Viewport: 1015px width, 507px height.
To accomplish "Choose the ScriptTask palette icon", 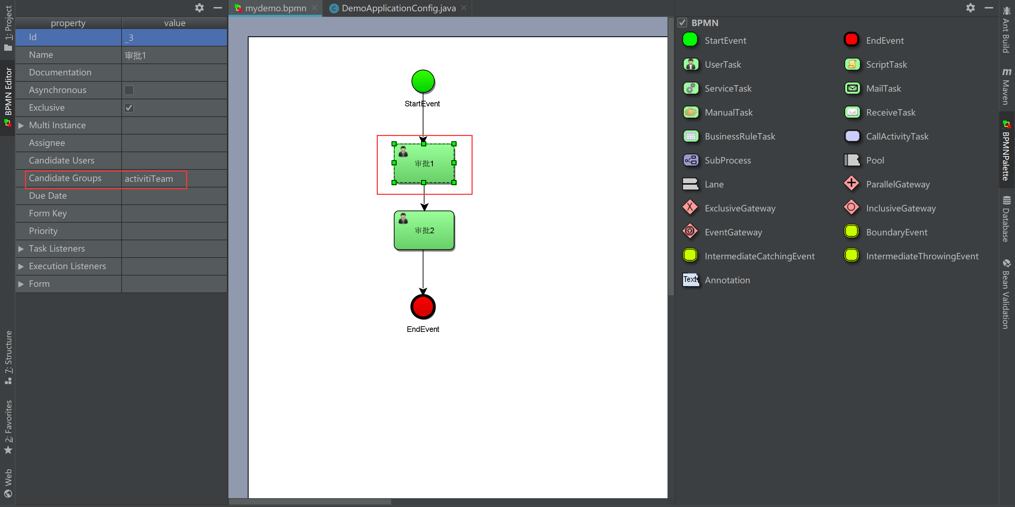I will tap(852, 64).
